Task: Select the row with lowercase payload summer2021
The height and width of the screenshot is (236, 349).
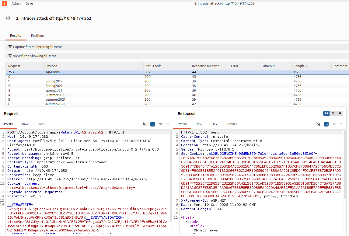Action: (177, 99)
